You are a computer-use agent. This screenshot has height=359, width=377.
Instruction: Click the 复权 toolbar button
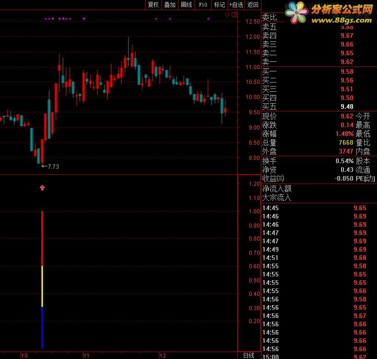tap(153, 5)
